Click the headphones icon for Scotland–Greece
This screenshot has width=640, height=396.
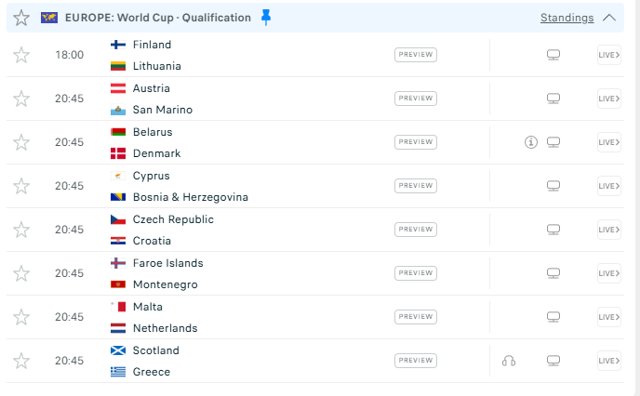(508, 361)
